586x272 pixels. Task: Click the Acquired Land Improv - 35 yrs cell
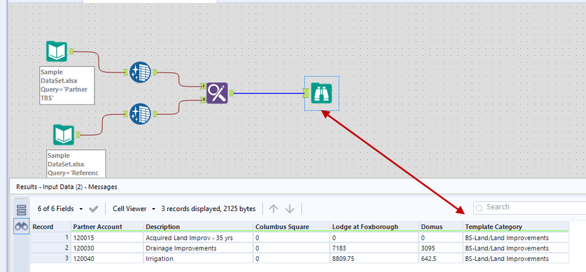pyautogui.click(x=198, y=237)
